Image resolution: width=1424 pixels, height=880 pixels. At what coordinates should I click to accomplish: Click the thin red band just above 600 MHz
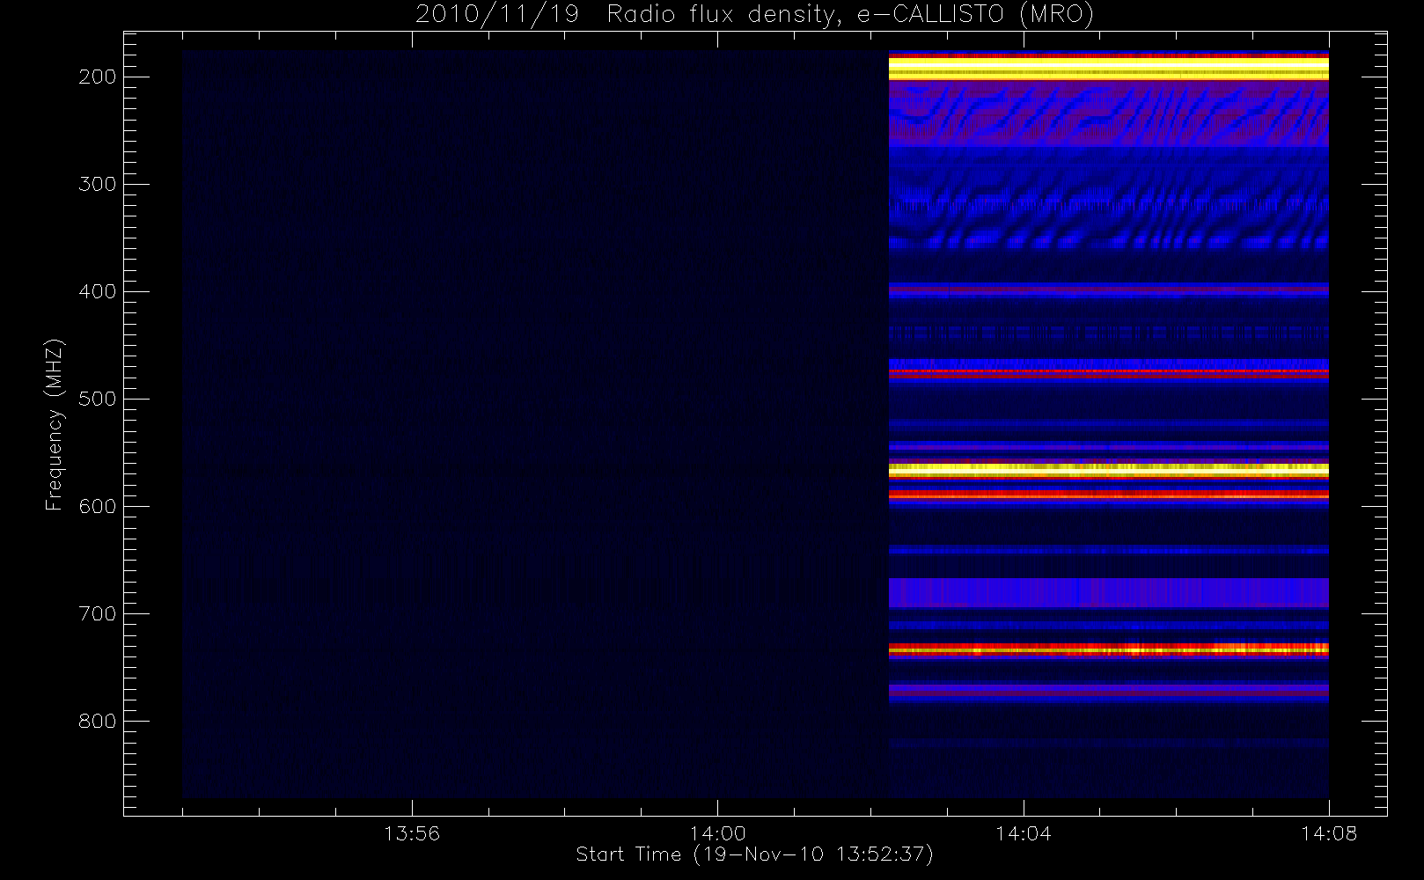1108,495
